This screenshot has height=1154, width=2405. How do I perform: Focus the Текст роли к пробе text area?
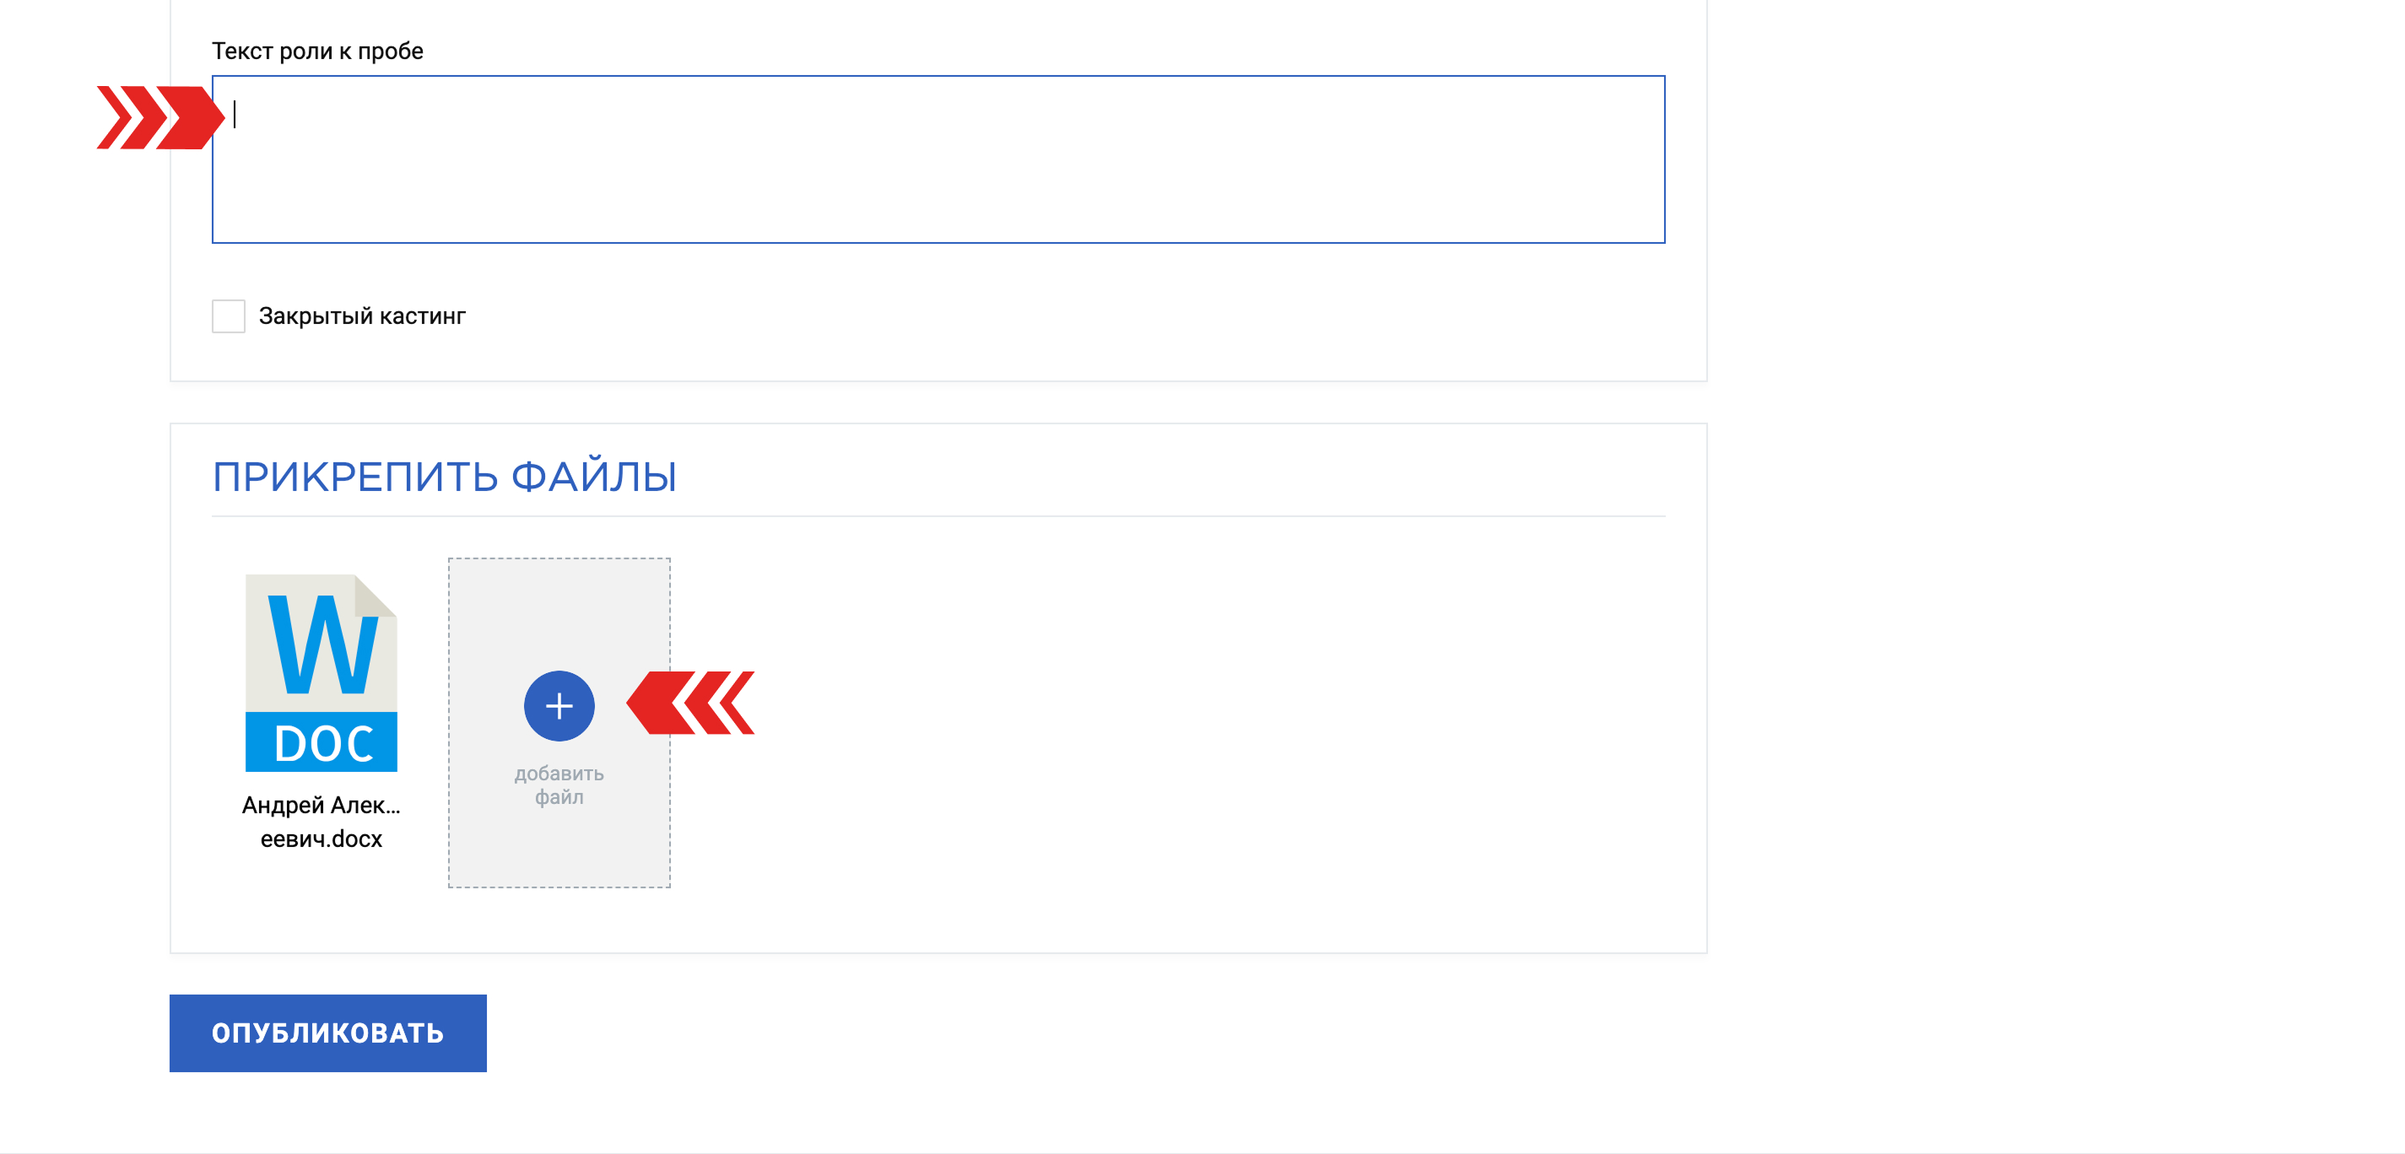click(x=938, y=159)
